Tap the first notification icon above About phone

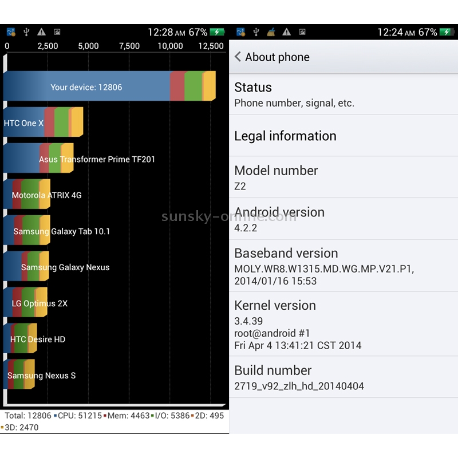[241, 32]
